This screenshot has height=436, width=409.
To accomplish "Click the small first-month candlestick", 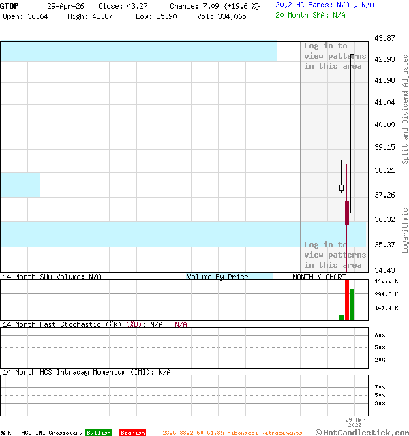I will pyautogui.click(x=342, y=187).
